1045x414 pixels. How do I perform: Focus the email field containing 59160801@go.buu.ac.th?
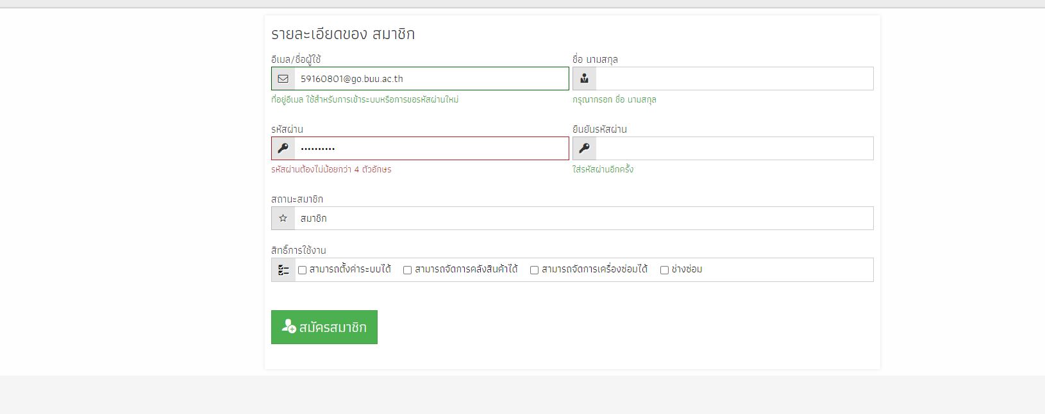(x=431, y=79)
